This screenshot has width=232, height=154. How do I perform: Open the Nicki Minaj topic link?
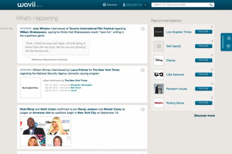point(27,109)
